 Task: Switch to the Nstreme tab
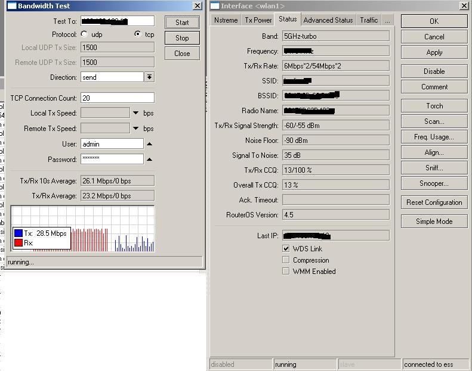pos(226,20)
